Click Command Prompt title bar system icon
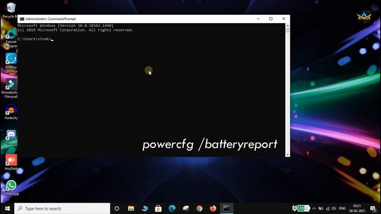 tap(22, 19)
